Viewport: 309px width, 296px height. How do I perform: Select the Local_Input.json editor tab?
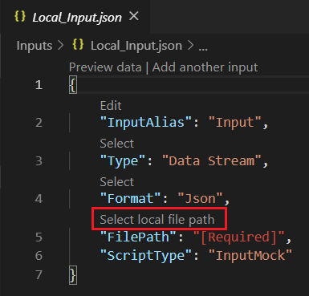pos(75,17)
